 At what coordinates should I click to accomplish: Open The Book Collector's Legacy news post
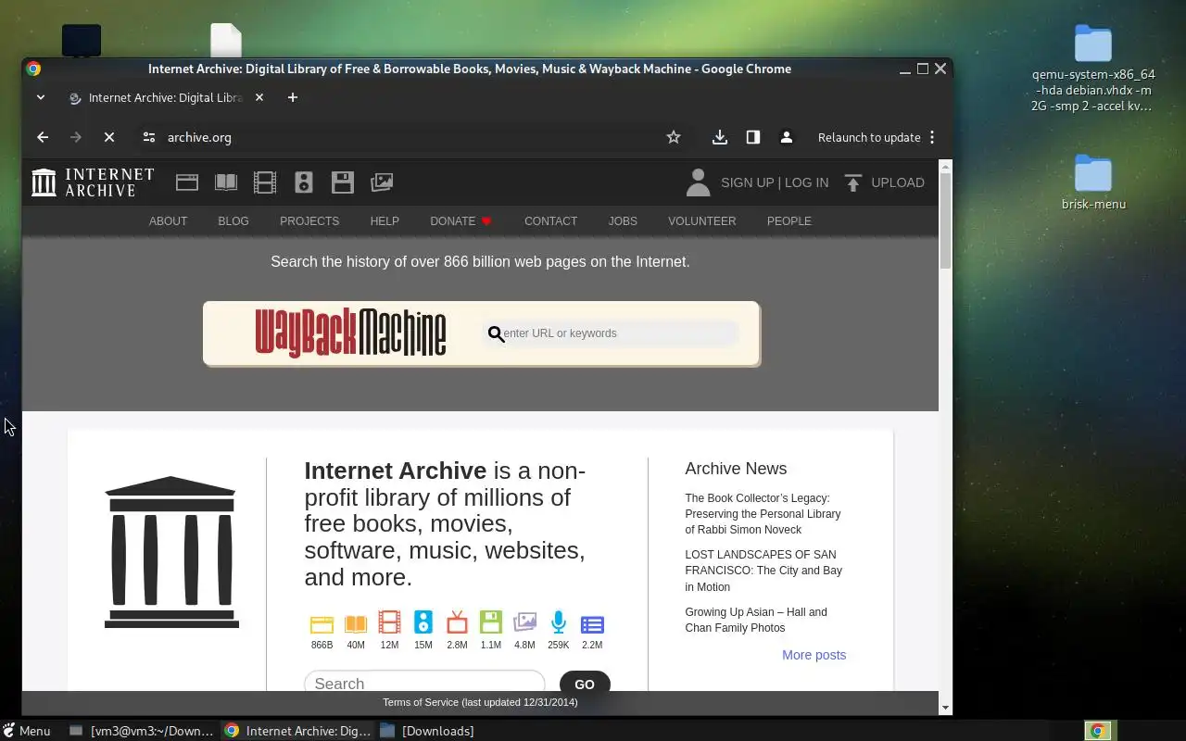(763, 514)
